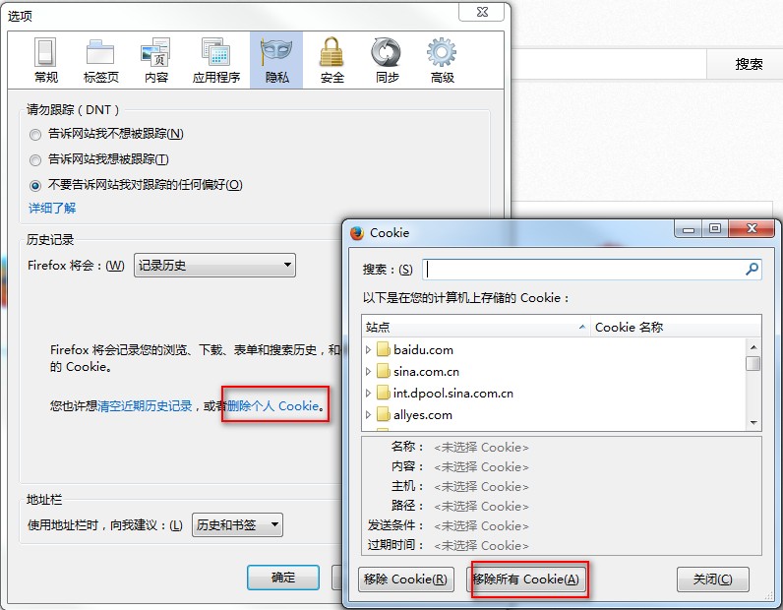Switch to the 隐私 privacy tab
The width and height of the screenshot is (783, 610).
(x=276, y=60)
